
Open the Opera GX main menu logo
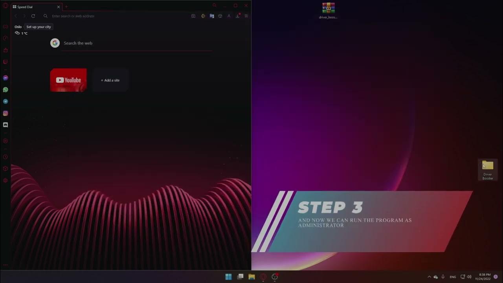tap(6, 6)
